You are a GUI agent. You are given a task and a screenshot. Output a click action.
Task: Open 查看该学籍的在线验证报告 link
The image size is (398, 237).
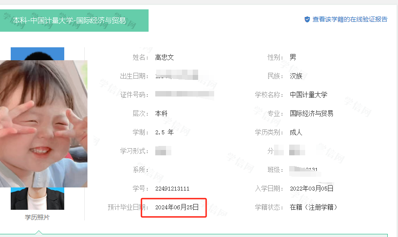(350, 19)
